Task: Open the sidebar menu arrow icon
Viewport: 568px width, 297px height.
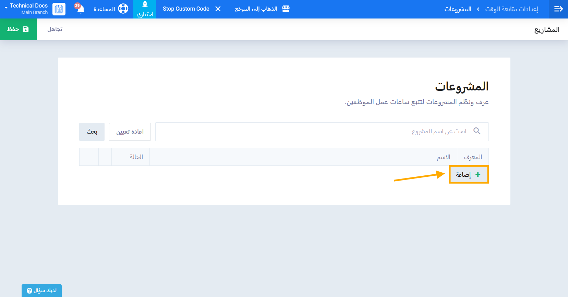Action: [x=558, y=9]
